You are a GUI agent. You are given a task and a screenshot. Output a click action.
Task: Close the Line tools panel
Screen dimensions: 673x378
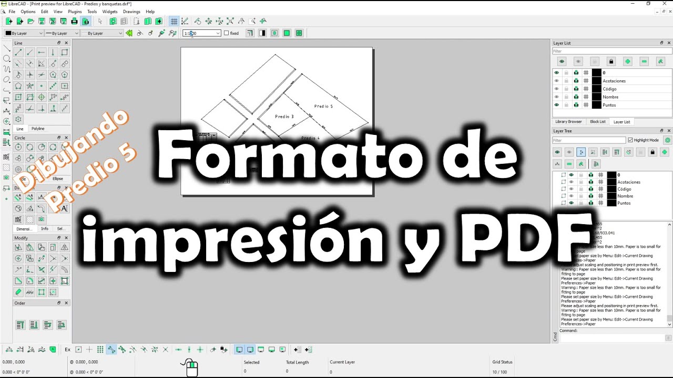tap(66, 43)
